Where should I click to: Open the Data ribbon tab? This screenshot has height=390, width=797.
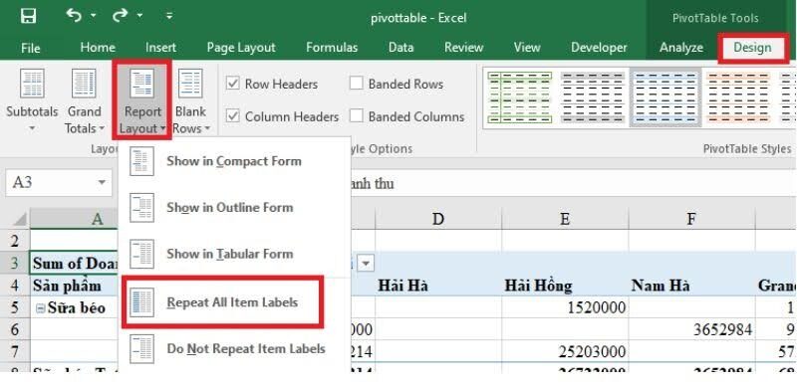(x=400, y=48)
